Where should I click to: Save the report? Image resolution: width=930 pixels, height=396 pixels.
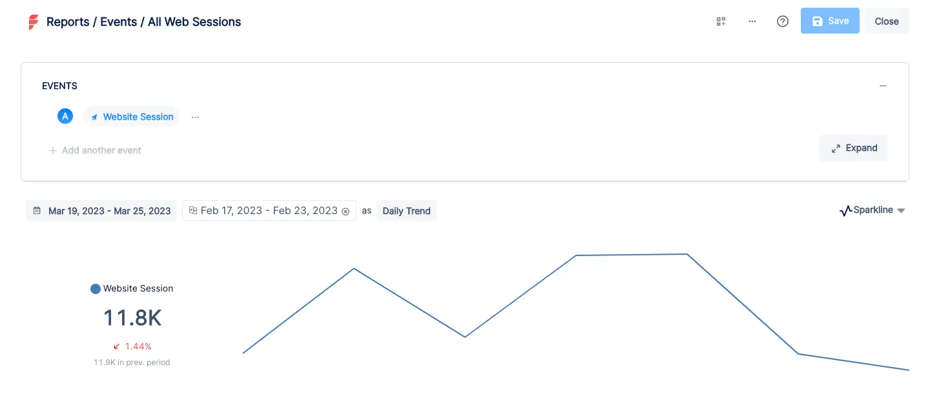[x=830, y=21]
